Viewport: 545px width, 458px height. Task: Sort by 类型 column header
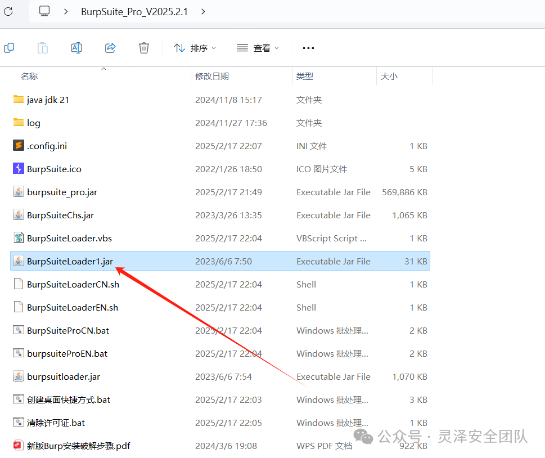click(x=305, y=76)
